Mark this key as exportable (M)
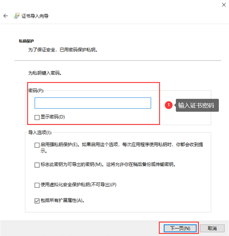Viewport: 229px width, 236px height. pos(37,165)
